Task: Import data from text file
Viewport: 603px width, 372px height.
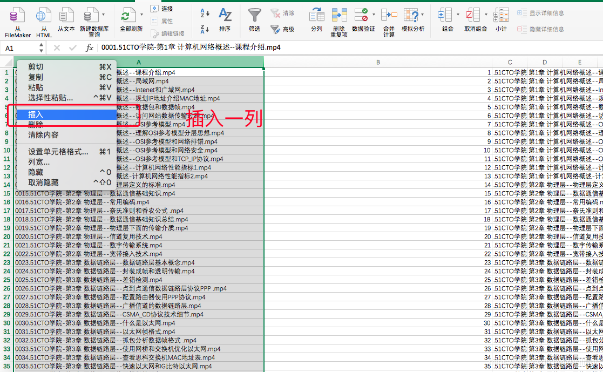Action: click(x=66, y=20)
